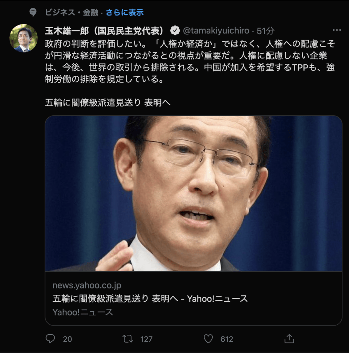Click the tweet body text to open it
349x353 pixels.
tap(190, 61)
